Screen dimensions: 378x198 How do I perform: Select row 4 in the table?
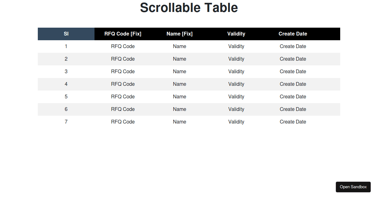click(x=189, y=84)
